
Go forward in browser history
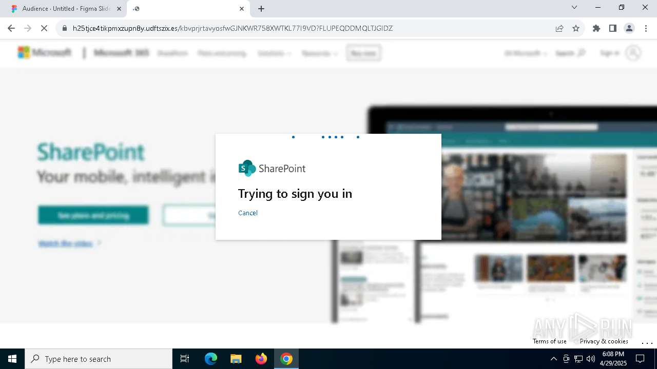tap(28, 28)
